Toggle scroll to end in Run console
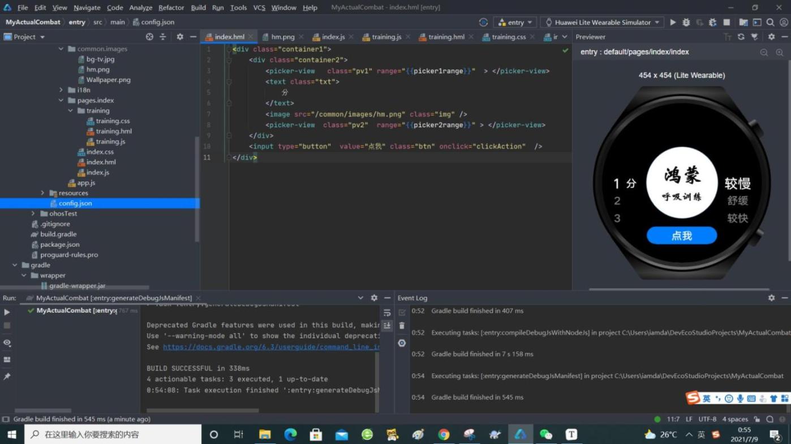Image resolution: width=791 pixels, height=444 pixels. tap(387, 326)
